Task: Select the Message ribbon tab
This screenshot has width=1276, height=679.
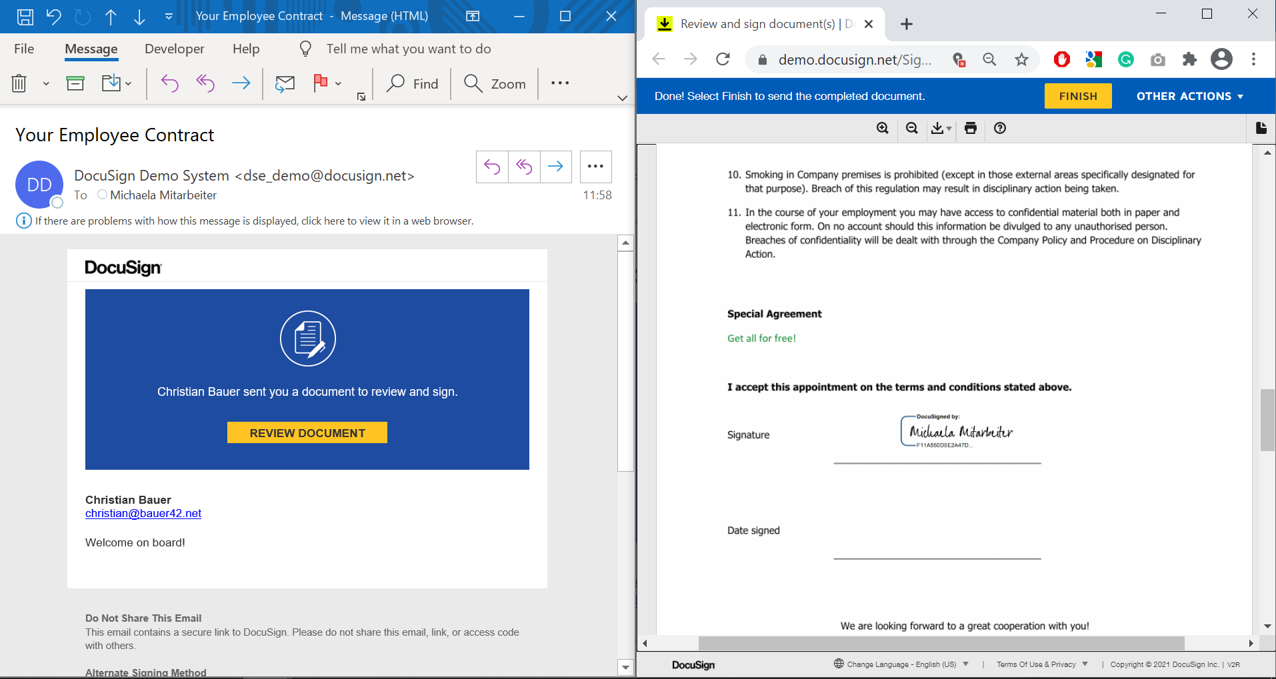Action: (x=91, y=49)
